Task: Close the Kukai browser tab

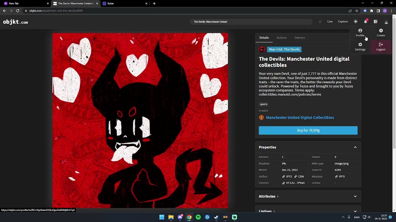Action: [146, 3]
